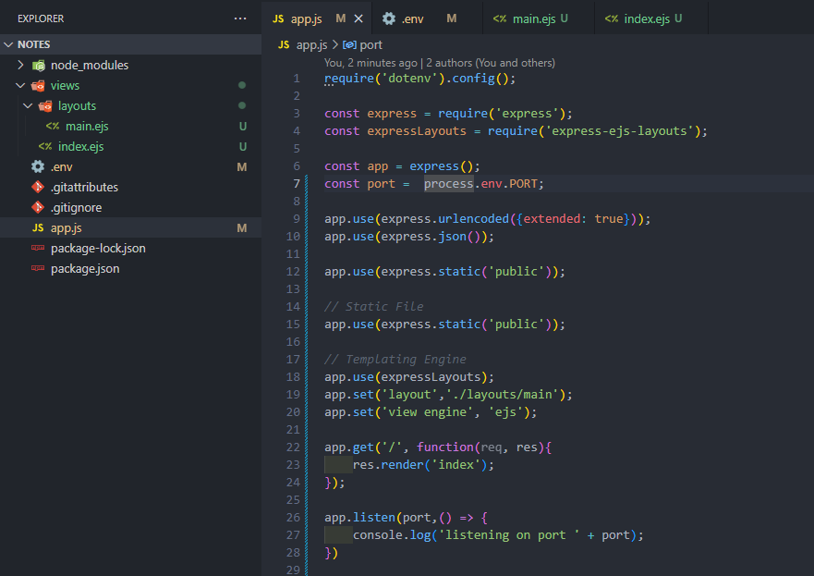Open the index.ejs editor tab
Viewport: 814px width, 576px height.
[644, 18]
